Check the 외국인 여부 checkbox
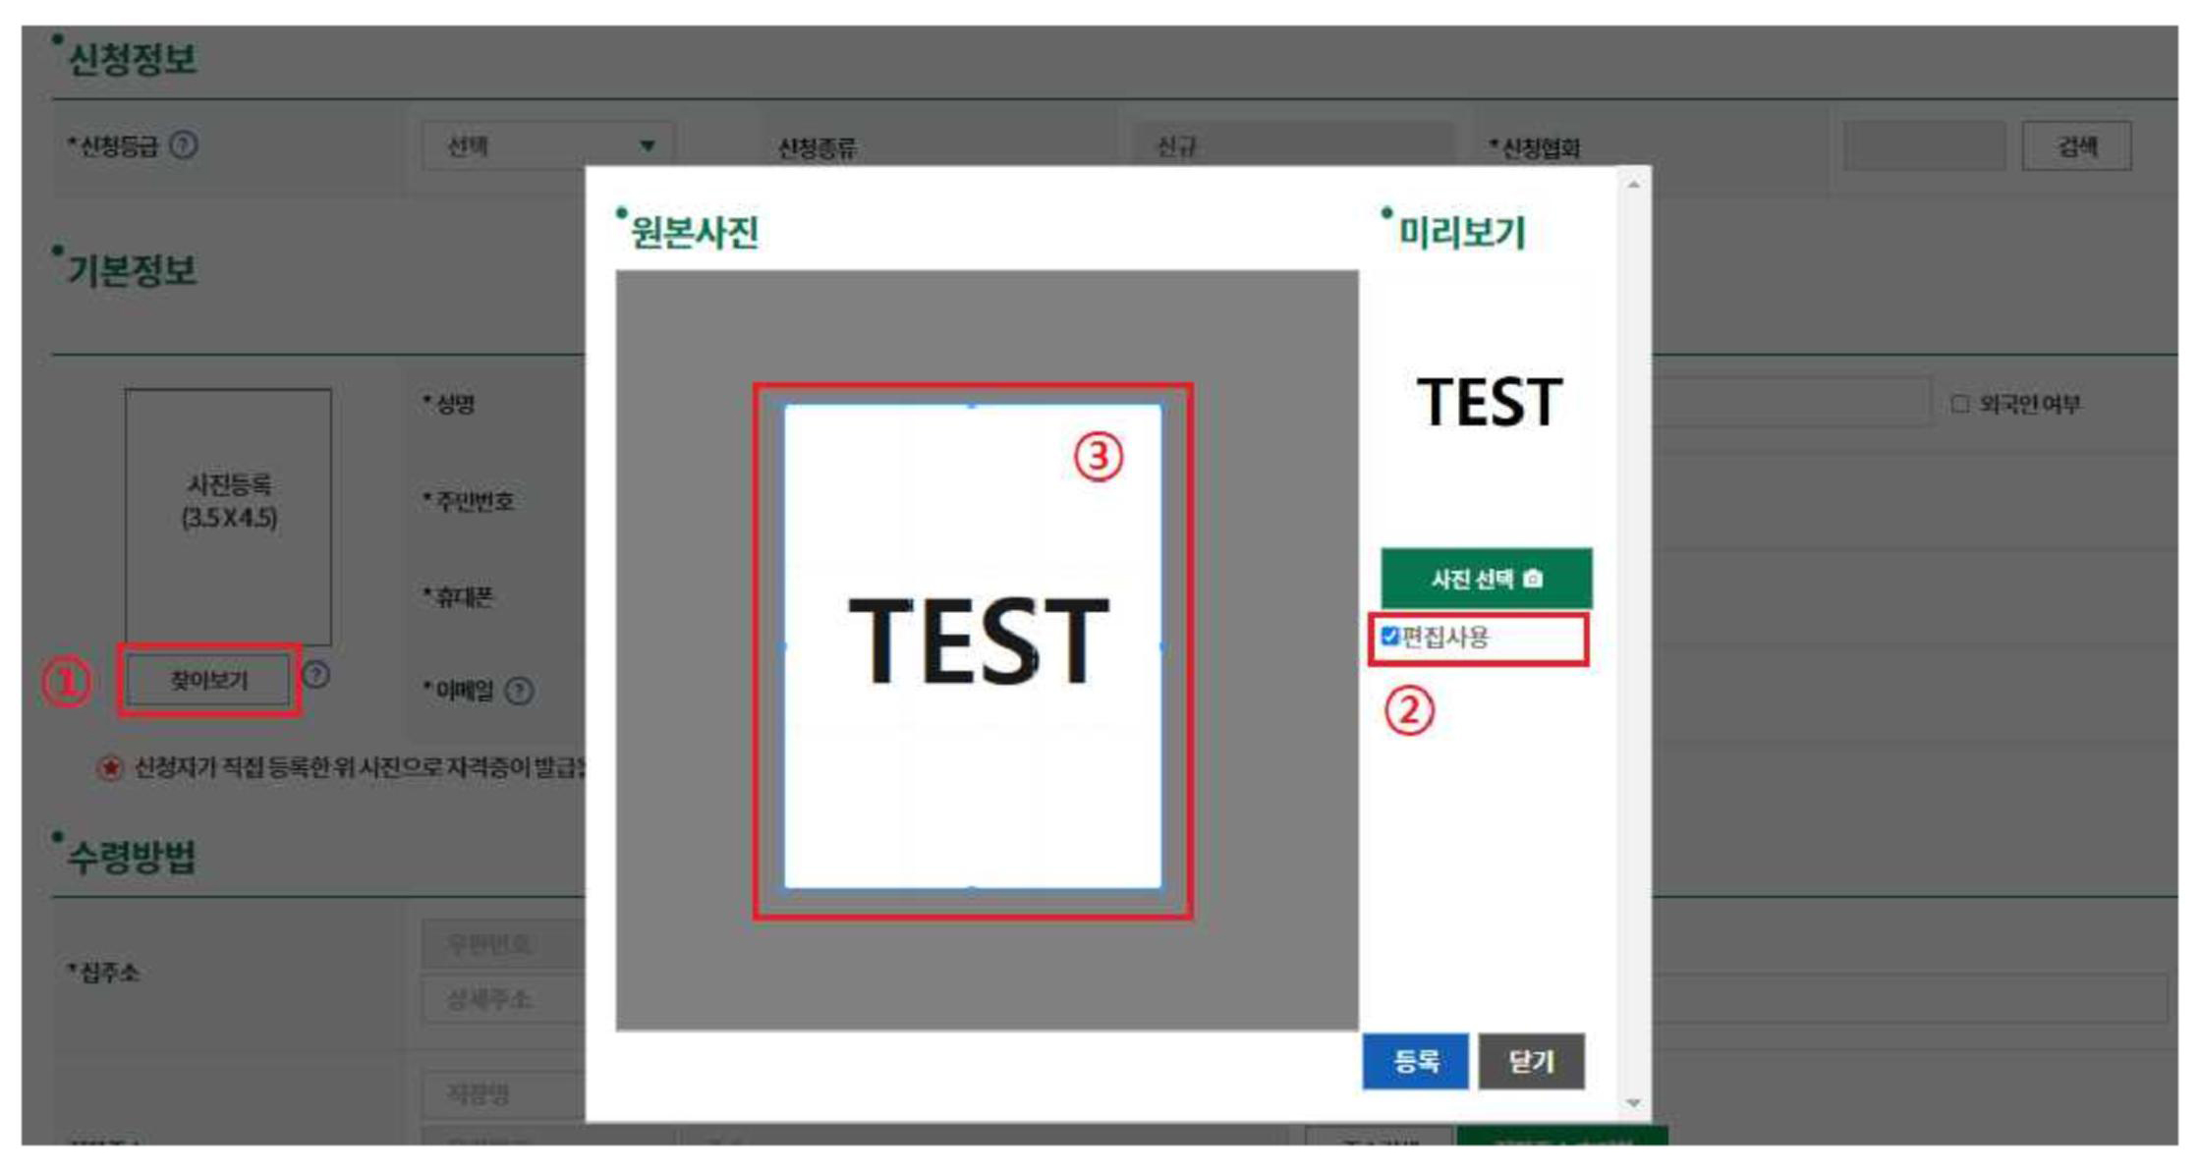Image resolution: width=2201 pixels, height=1171 pixels. [1960, 404]
